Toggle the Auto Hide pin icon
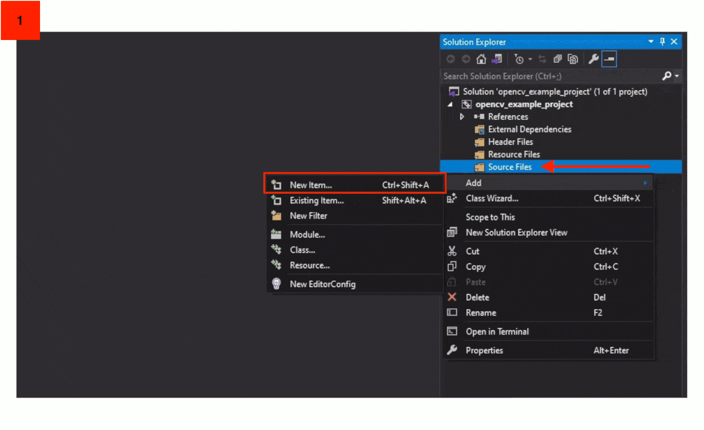704x430 pixels. click(662, 42)
